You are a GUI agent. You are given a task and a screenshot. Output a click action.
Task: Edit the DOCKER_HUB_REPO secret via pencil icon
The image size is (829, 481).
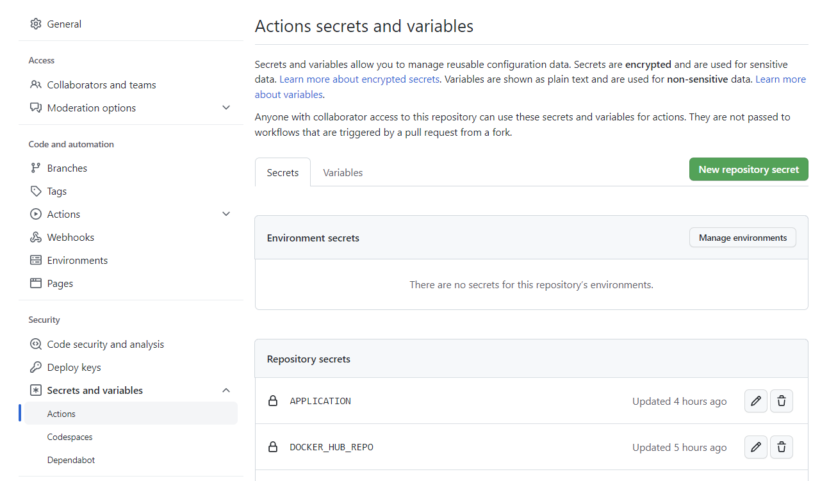click(x=756, y=447)
